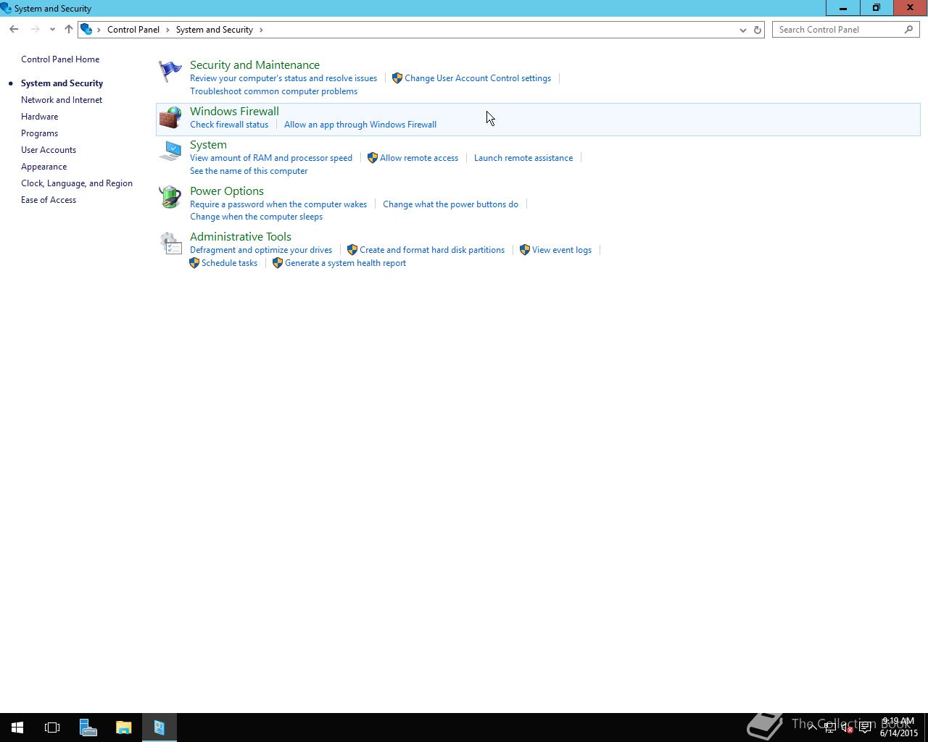Click the Control Panel taskbar button

[159, 728]
